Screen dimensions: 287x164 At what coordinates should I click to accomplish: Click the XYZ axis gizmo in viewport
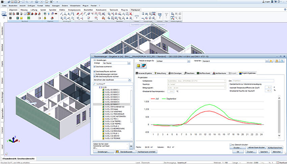point(13,139)
